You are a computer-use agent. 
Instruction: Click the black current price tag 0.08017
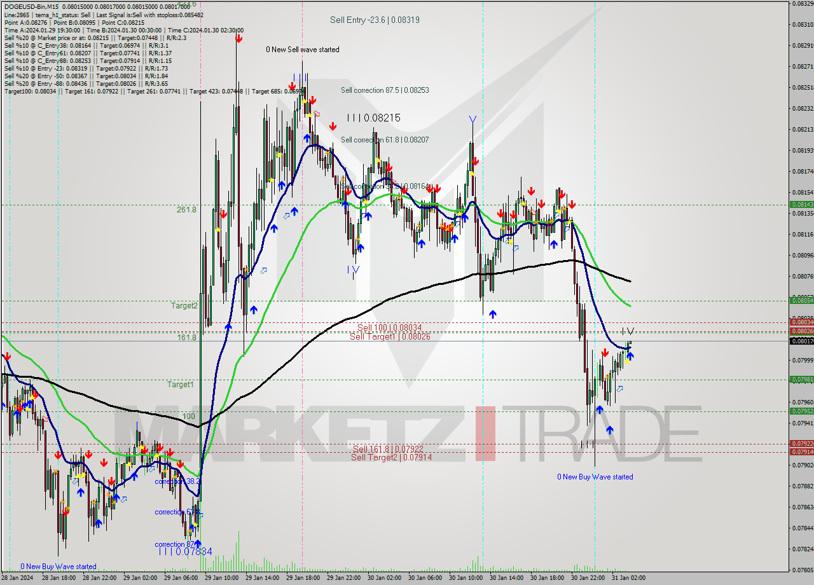click(801, 341)
